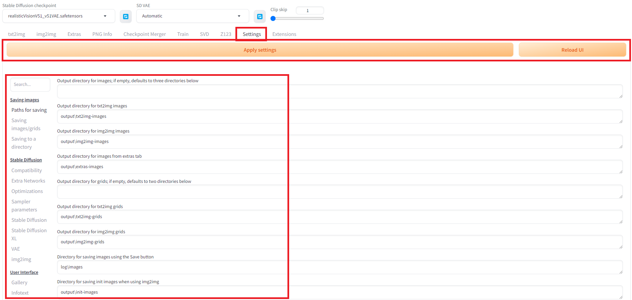Click the img2img grids output directory field

click(x=340, y=242)
